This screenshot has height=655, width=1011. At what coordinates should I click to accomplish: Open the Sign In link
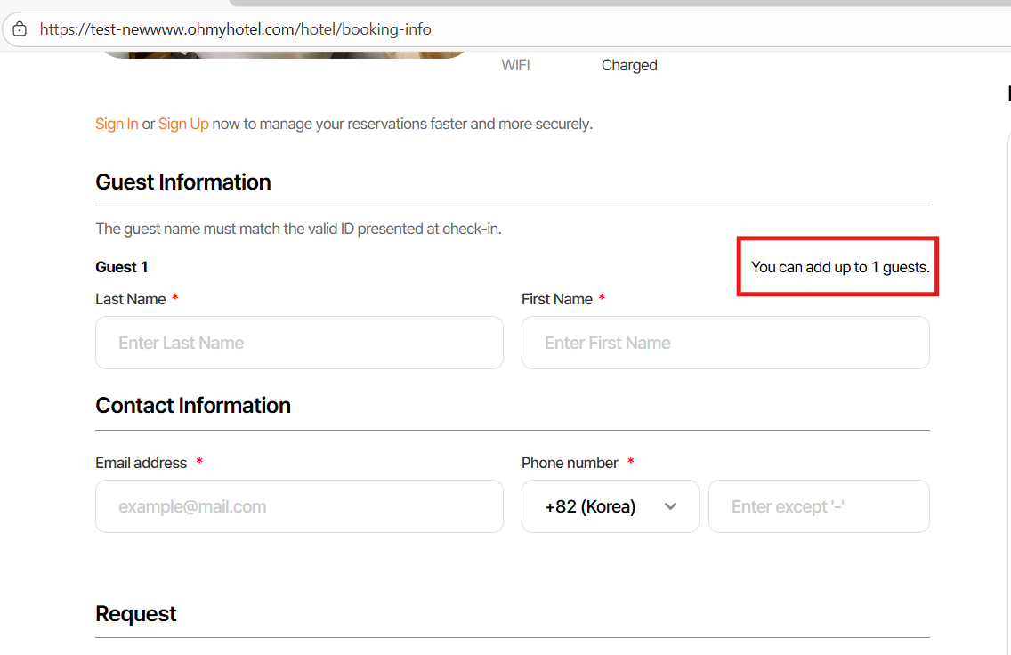[x=117, y=124]
